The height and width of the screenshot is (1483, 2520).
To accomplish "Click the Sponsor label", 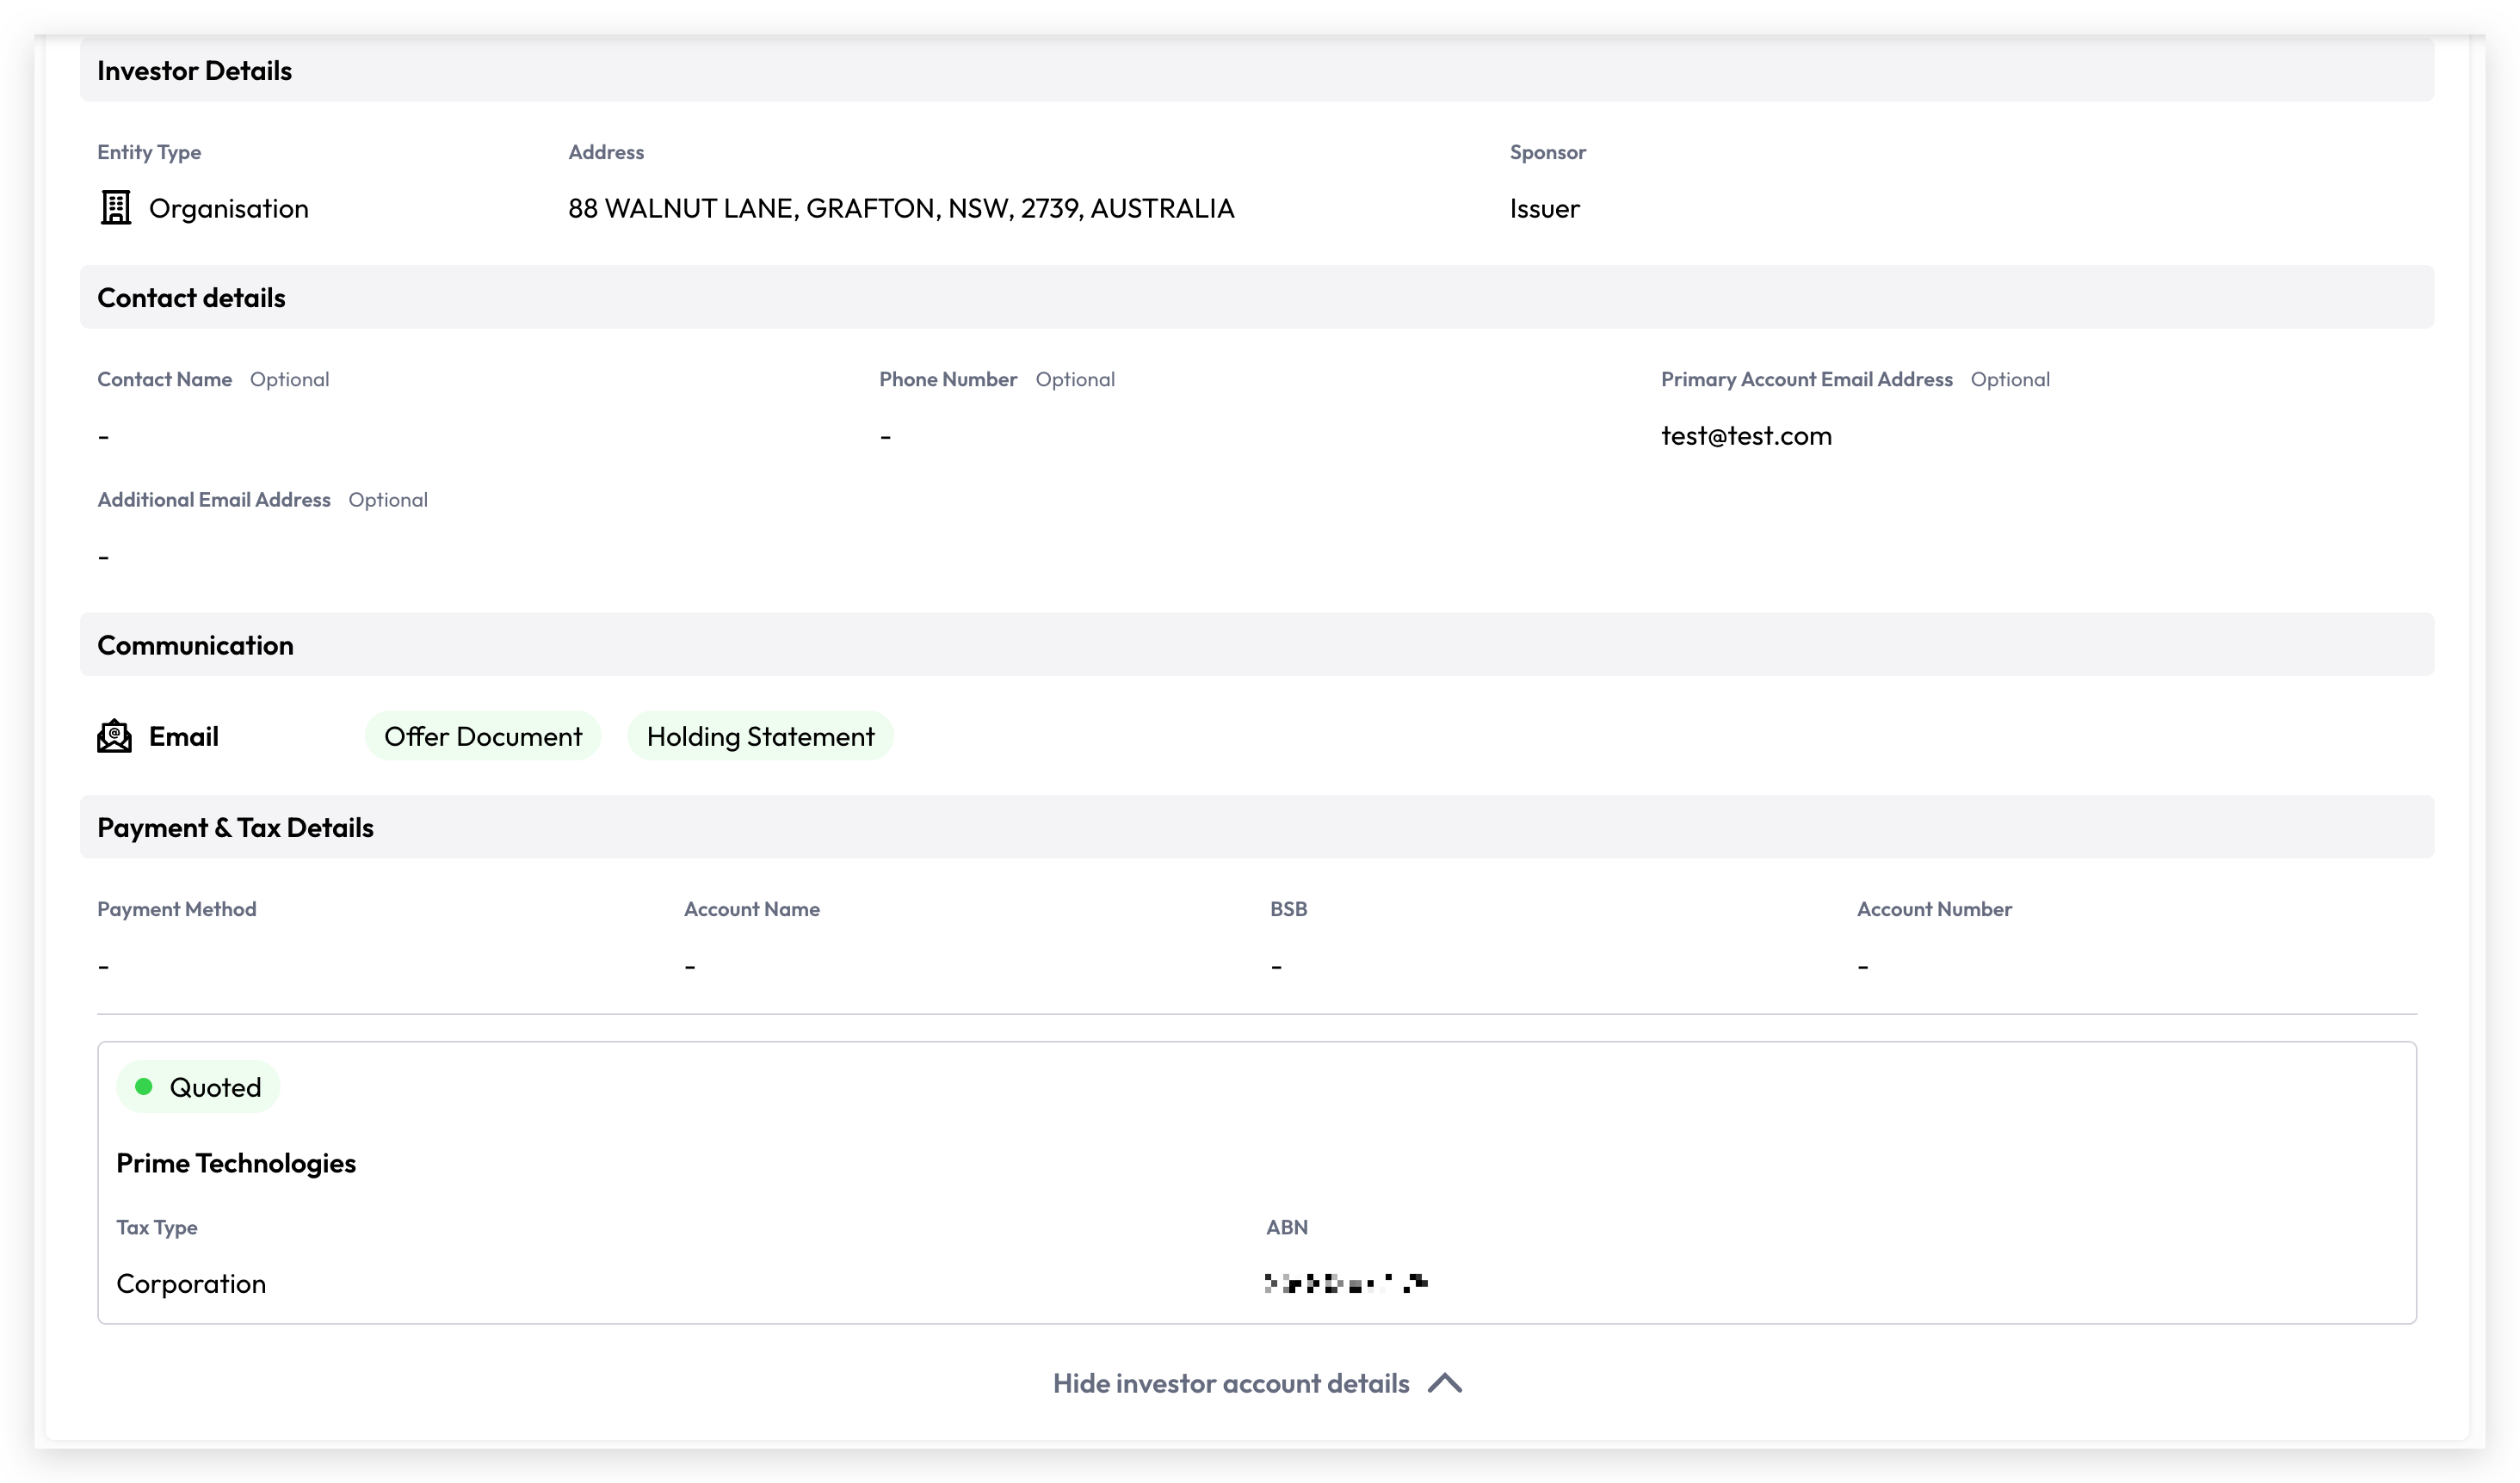I will click(1548, 152).
